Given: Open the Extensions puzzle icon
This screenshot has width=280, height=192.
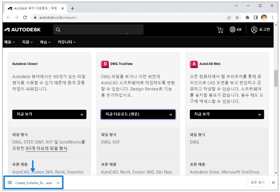Looking at the screenshot, I should (x=247, y=18).
